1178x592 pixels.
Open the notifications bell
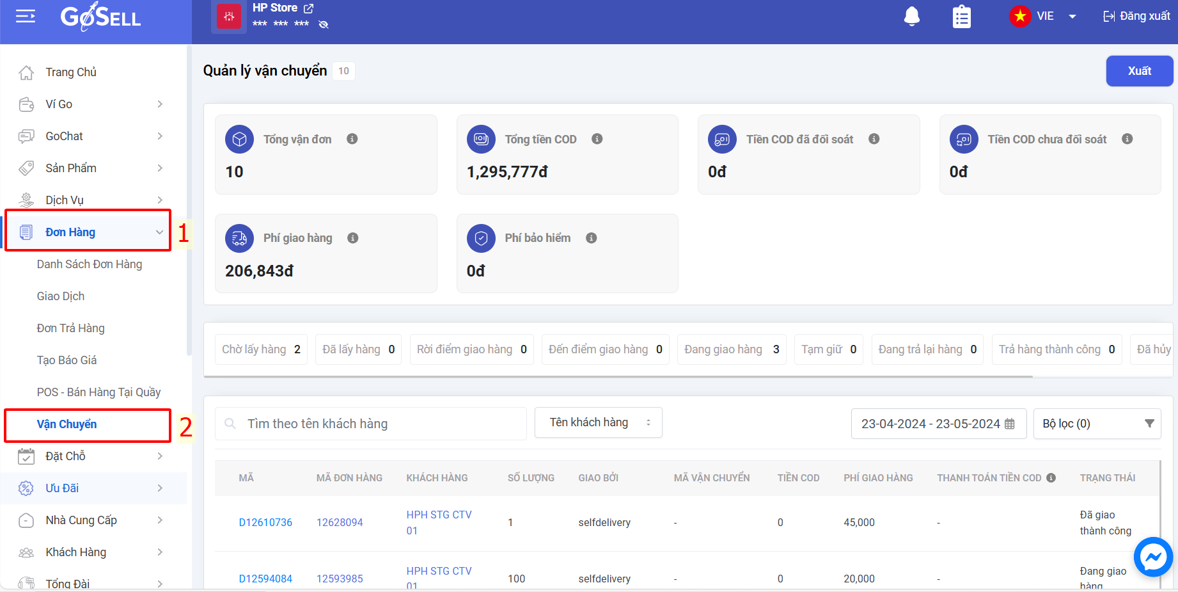(912, 16)
